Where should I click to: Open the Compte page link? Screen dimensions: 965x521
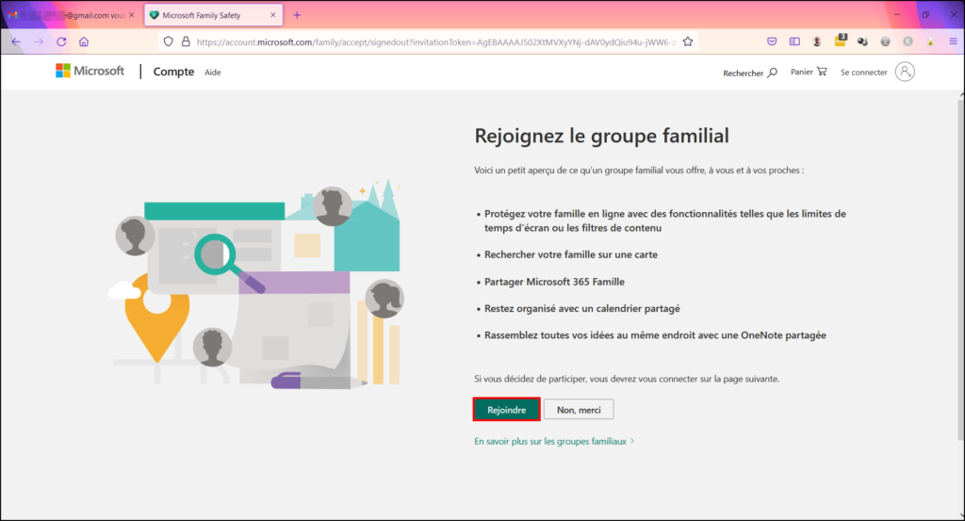[x=173, y=72]
